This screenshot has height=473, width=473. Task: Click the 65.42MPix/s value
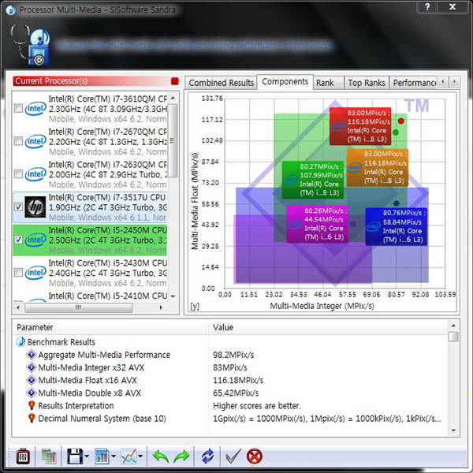click(236, 393)
